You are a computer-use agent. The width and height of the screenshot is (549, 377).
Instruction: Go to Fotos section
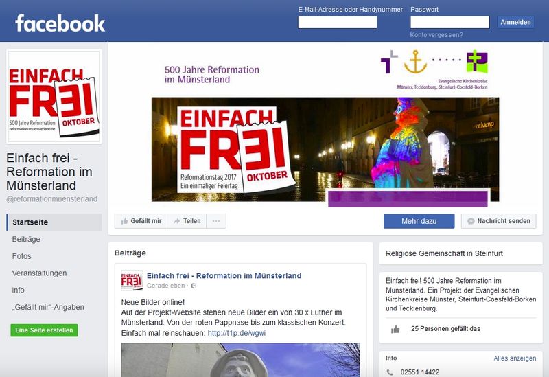pyautogui.click(x=22, y=256)
